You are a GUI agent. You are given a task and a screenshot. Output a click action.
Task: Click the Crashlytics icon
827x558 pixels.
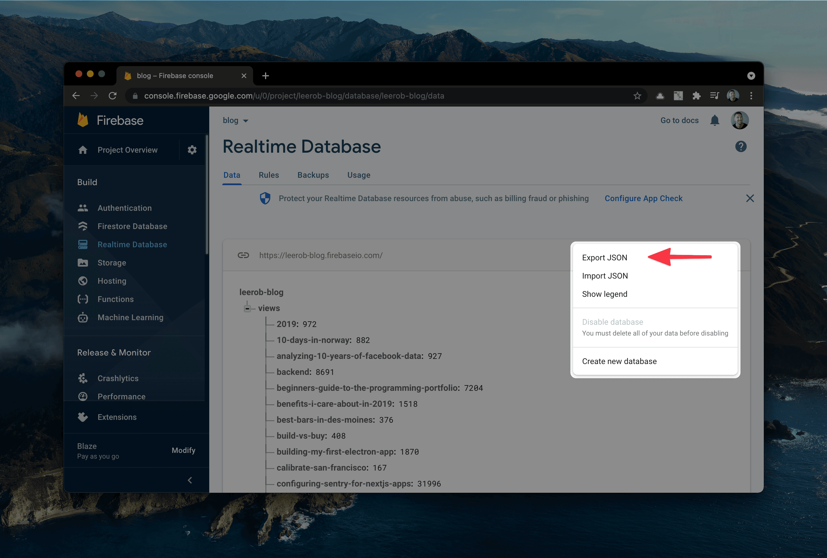tap(83, 378)
